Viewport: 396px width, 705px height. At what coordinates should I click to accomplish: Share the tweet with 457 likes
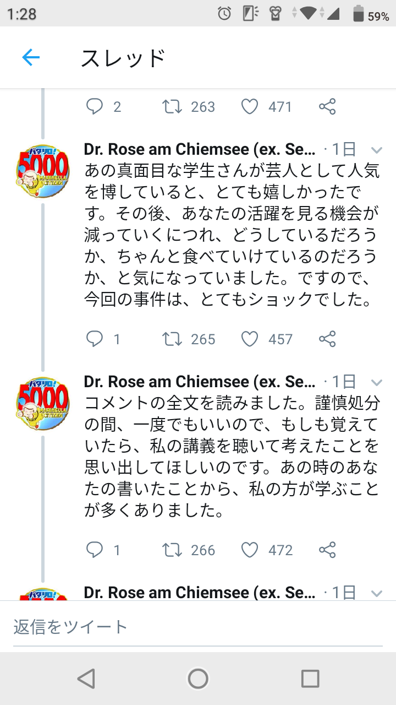point(327,339)
